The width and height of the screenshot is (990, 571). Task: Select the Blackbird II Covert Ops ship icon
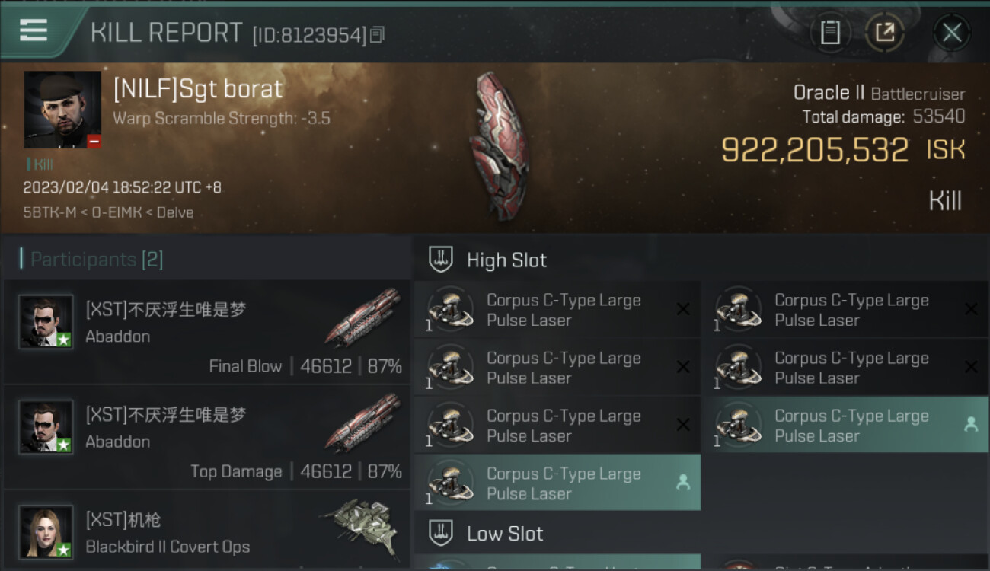click(x=361, y=527)
